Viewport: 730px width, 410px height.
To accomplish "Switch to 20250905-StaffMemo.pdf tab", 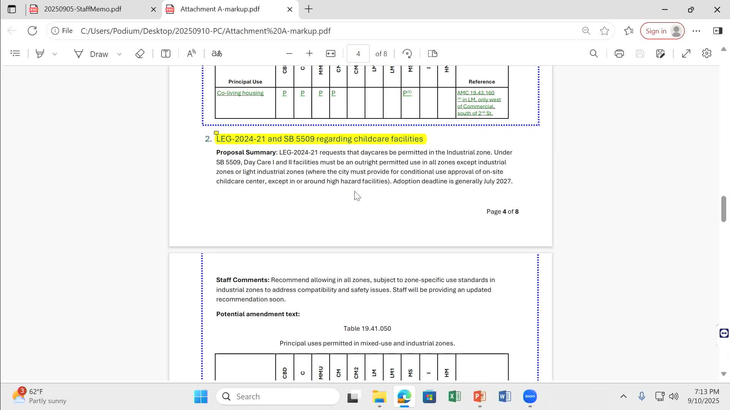I will [83, 9].
